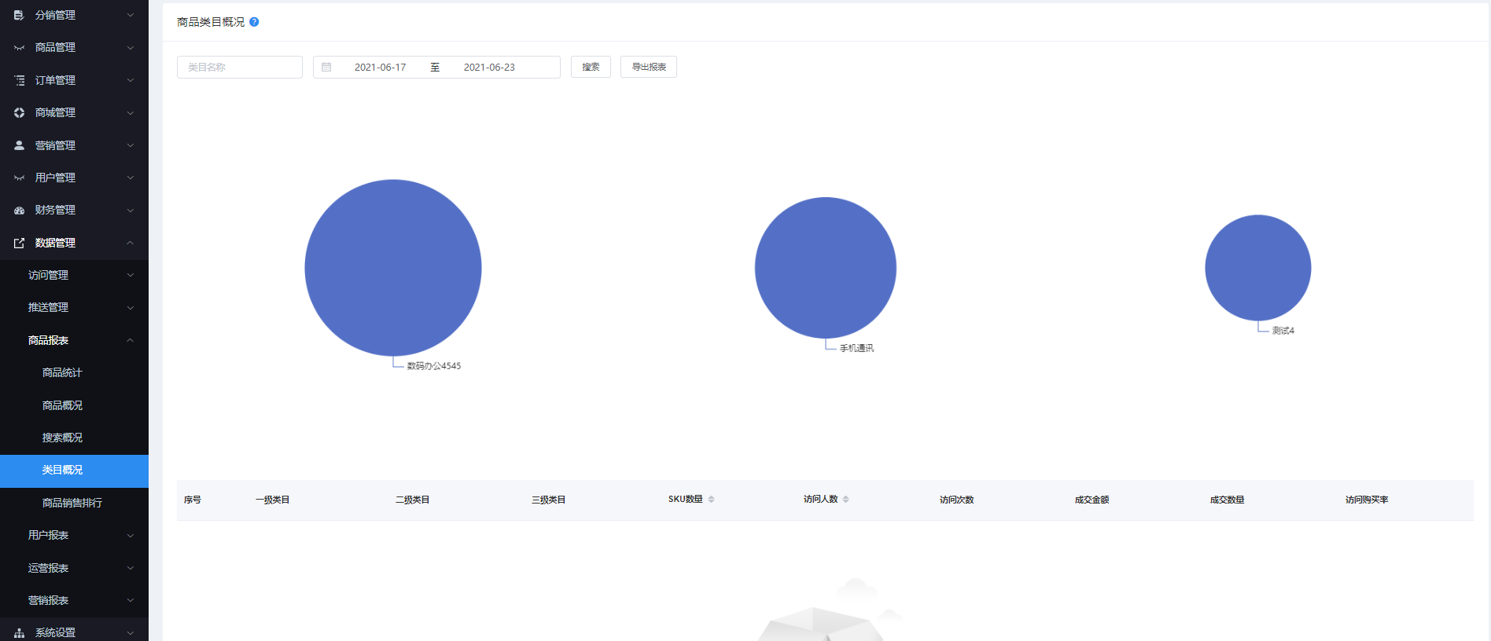Image resolution: width=1491 pixels, height=641 pixels.
Task: Click the 数据管理 external-link icon
Action: click(x=20, y=244)
